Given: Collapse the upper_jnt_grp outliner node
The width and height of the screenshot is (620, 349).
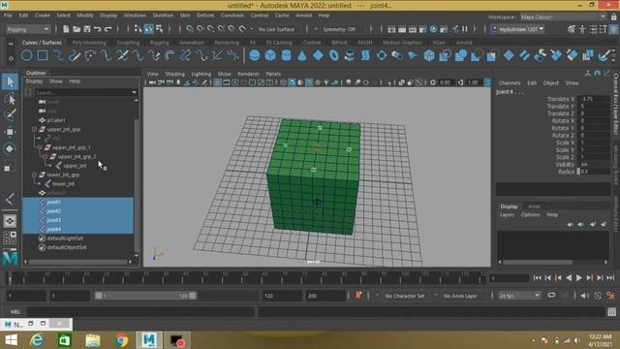Looking at the screenshot, I should 35,129.
